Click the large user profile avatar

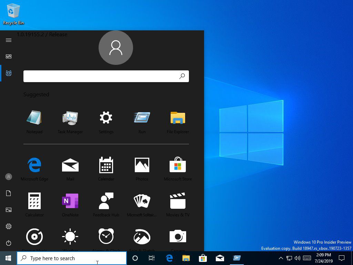pyautogui.click(x=116, y=48)
